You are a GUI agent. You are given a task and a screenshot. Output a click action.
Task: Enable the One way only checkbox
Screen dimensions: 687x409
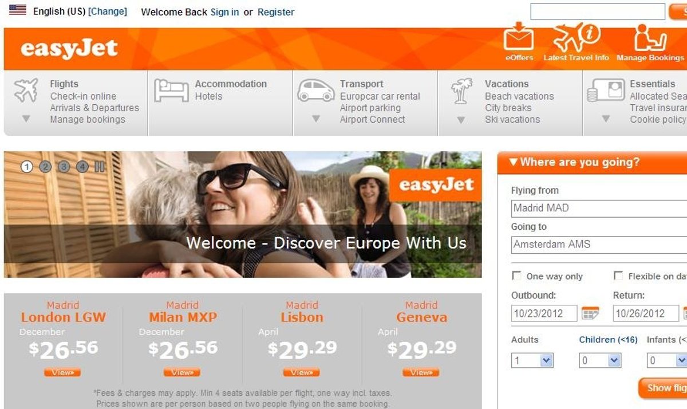click(516, 276)
